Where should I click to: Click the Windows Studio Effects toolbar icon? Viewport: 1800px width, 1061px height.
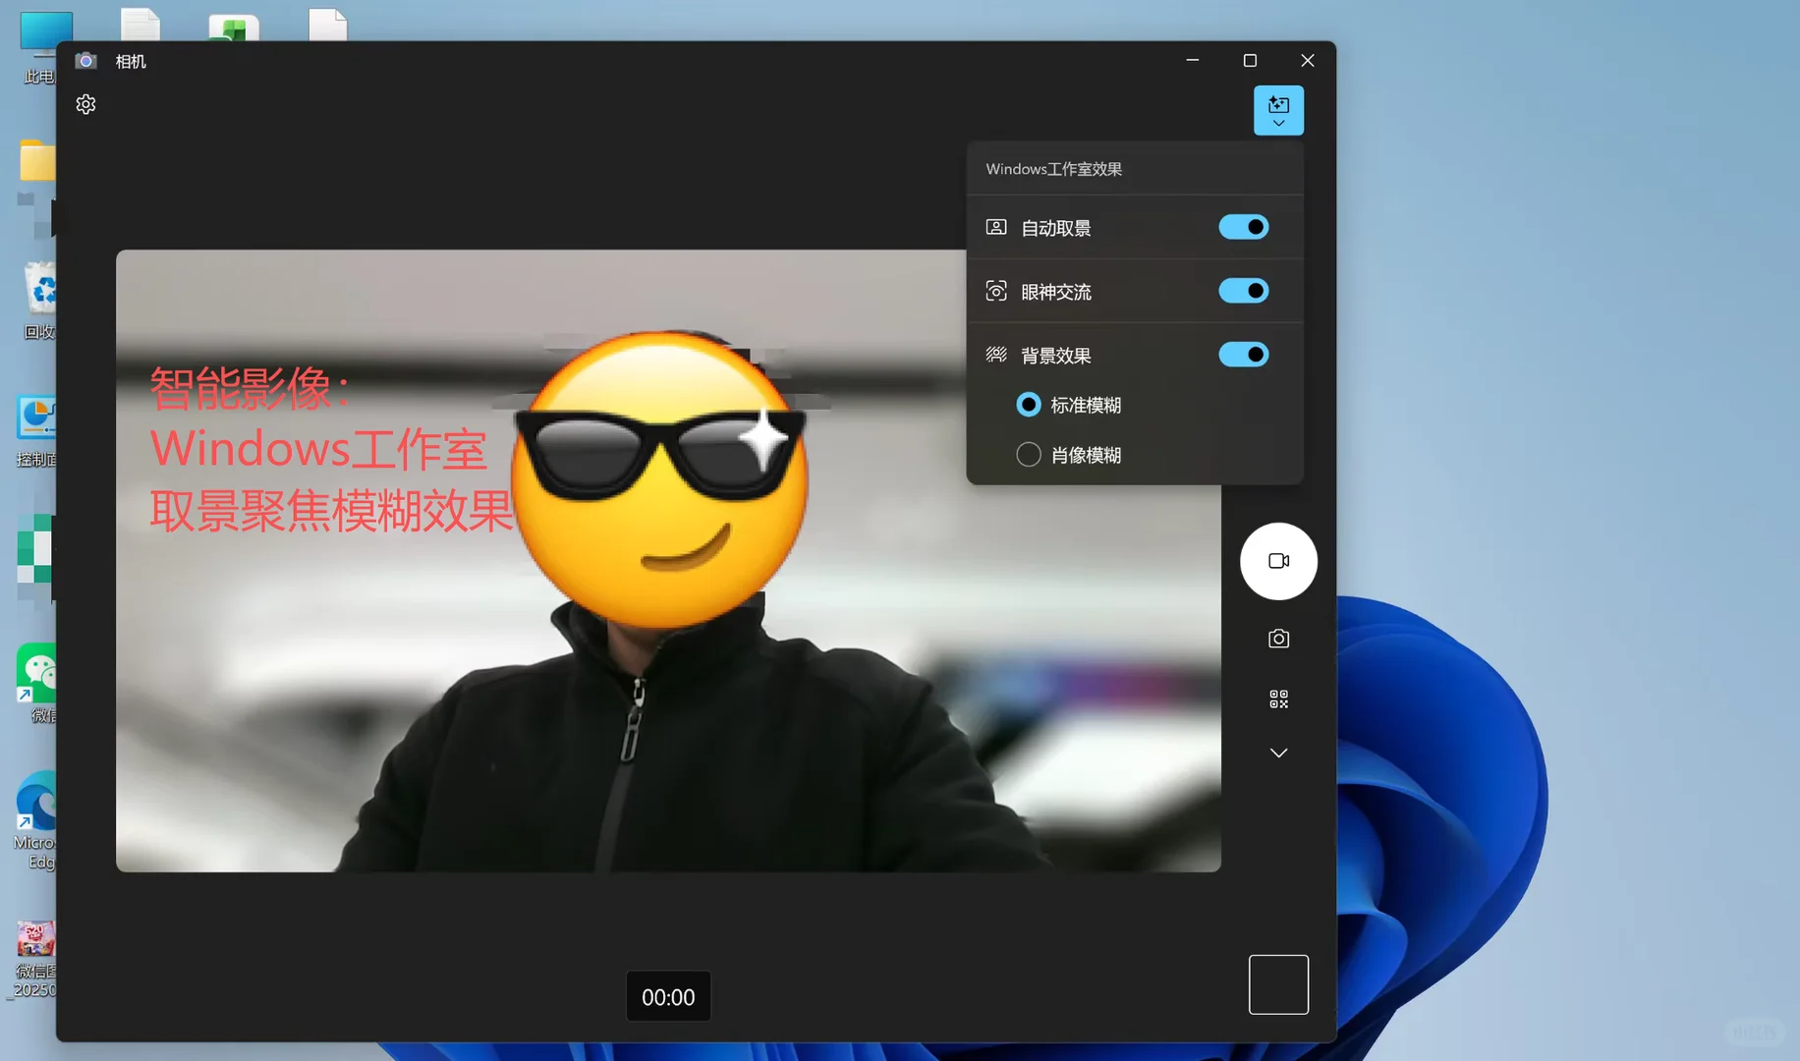[1278, 103]
